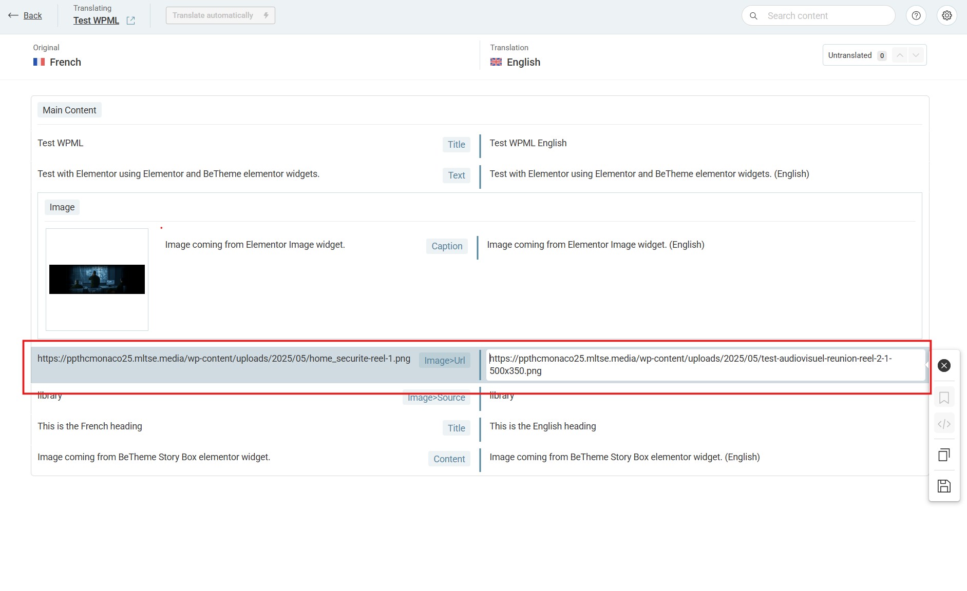Click the Untranslated counter badge
The width and height of the screenshot is (967, 591).
[882, 55]
